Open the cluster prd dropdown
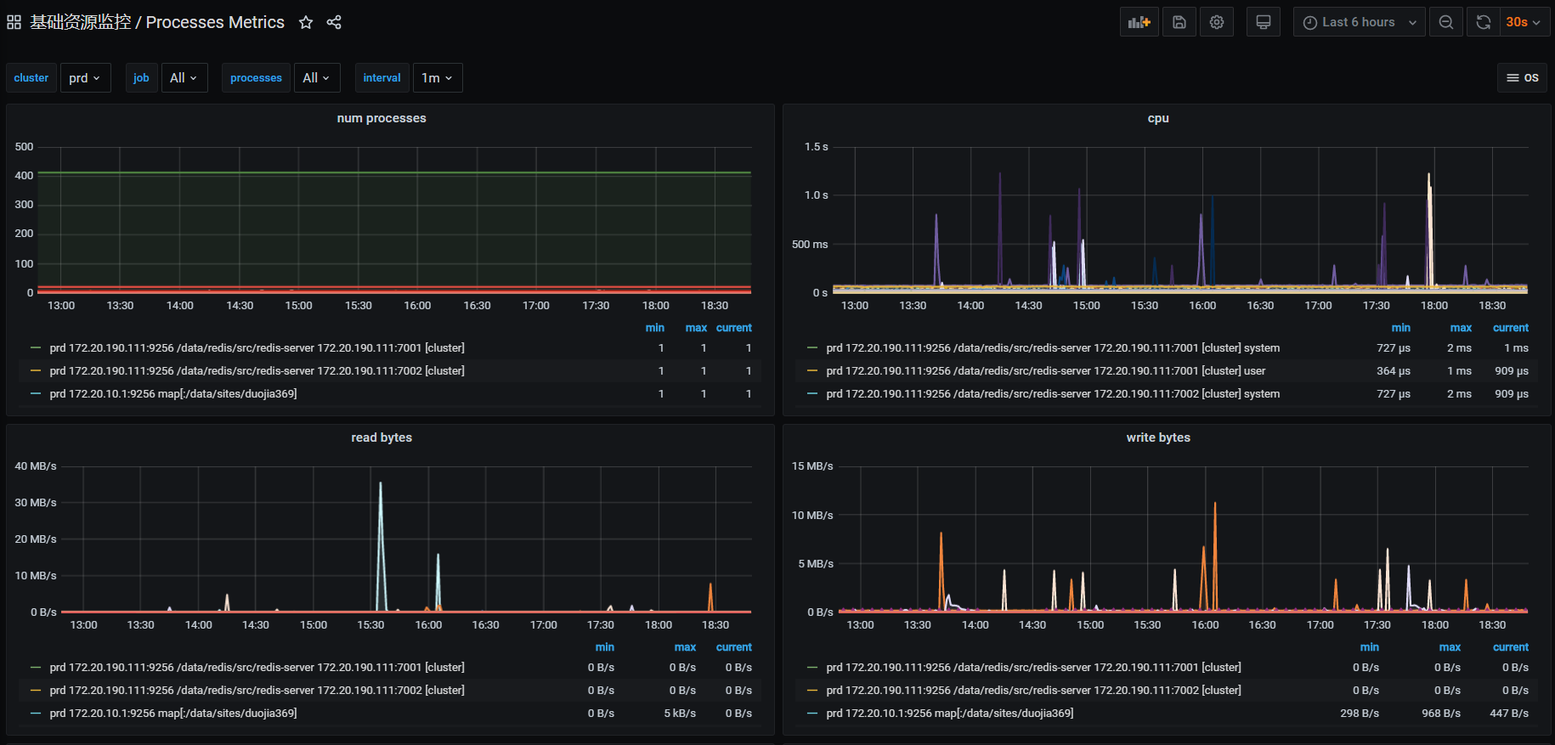1555x745 pixels. pos(85,77)
